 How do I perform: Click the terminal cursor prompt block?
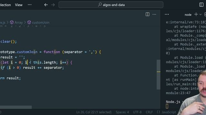[x=167, y=106]
